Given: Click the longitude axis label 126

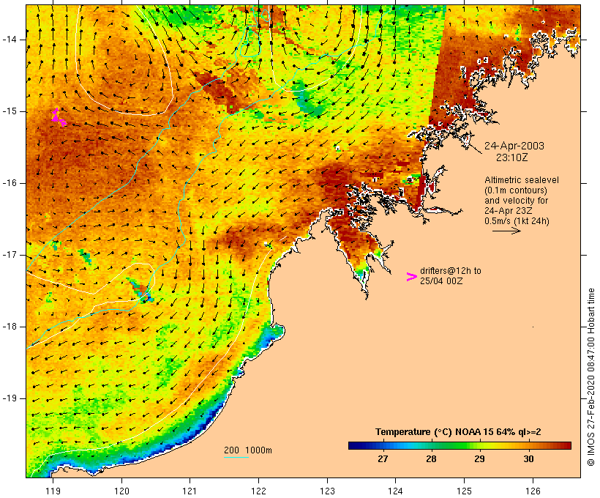Looking at the screenshot, I should coord(533,491).
